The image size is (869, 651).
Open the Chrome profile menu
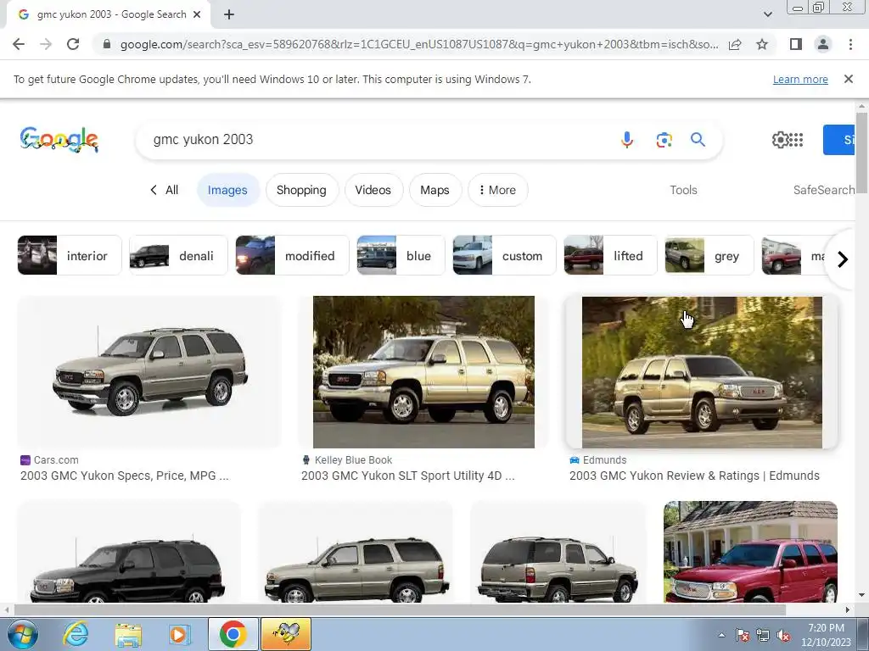tap(823, 44)
